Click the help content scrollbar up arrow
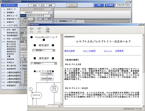 (x=143, y=35)
